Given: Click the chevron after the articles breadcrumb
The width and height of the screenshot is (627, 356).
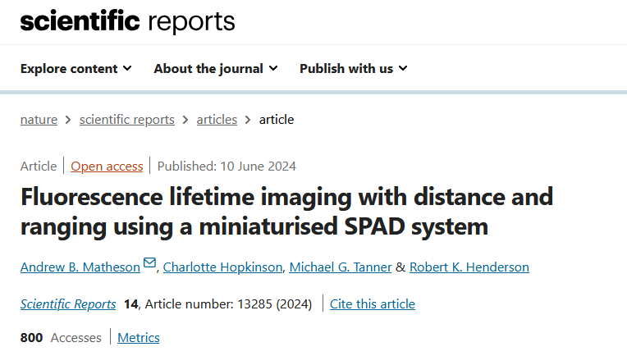Looking at the screenshot, I should click(x=249, y=120).
